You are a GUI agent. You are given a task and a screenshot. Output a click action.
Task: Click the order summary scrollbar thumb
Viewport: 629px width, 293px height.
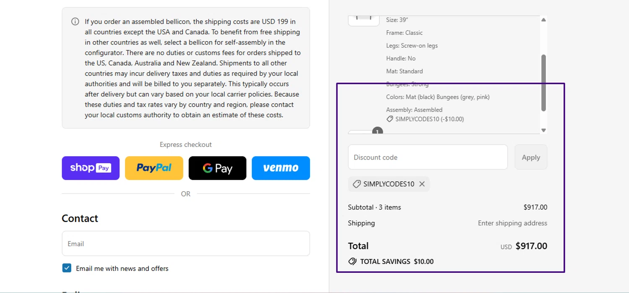(x=543, y=83)
